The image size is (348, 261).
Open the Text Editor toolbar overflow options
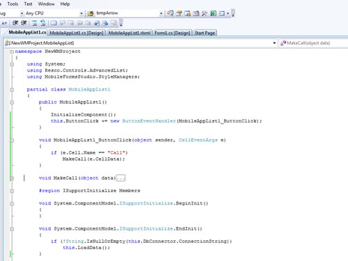[x=121, y=23]
